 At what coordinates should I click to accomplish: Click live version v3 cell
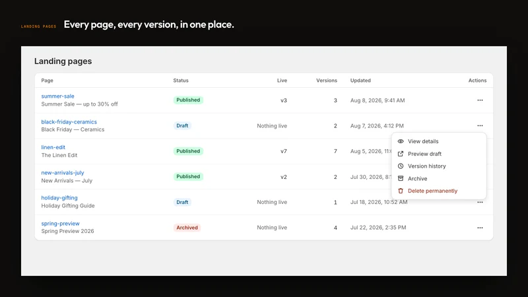[x=284, y=100]
